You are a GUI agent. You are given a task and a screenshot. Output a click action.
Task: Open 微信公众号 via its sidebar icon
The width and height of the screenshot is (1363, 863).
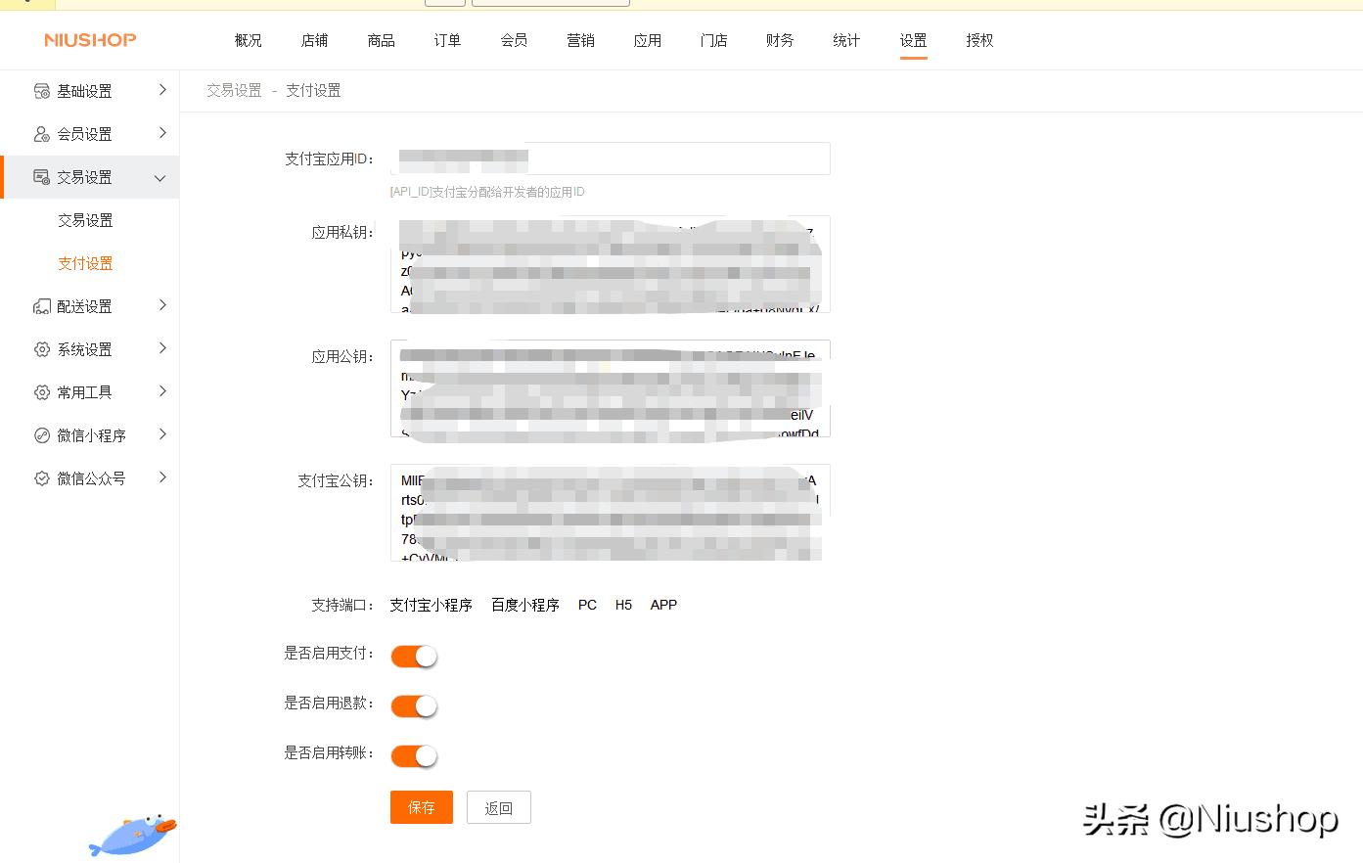pyautogui.click(x=41, y=477)
